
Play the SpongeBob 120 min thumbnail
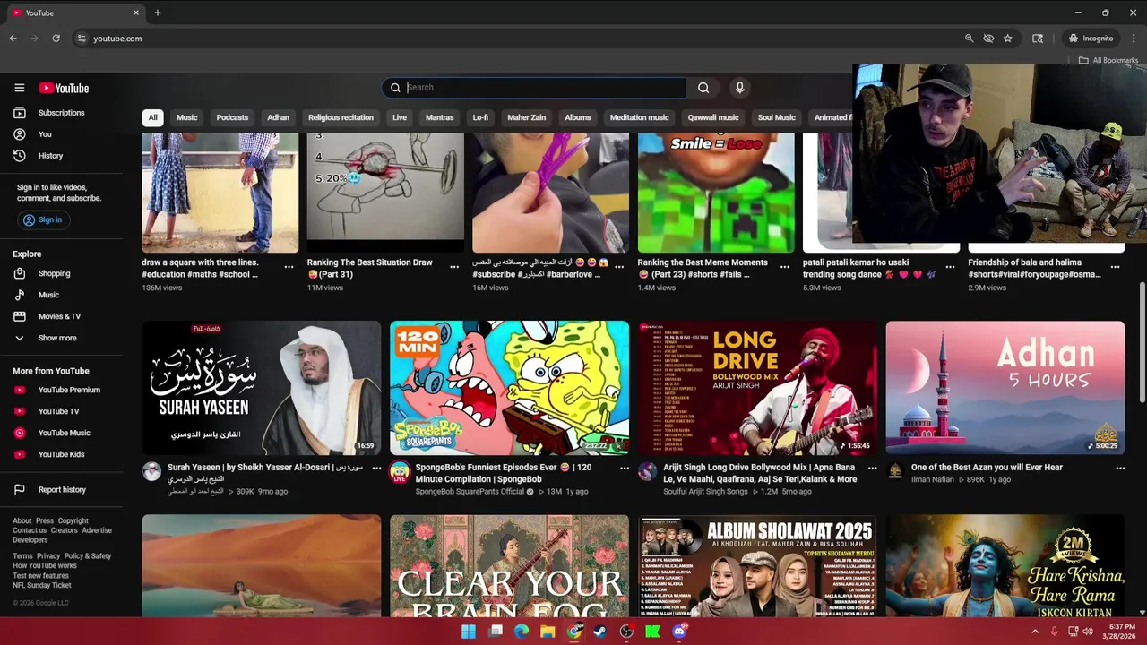coord(509,388)
